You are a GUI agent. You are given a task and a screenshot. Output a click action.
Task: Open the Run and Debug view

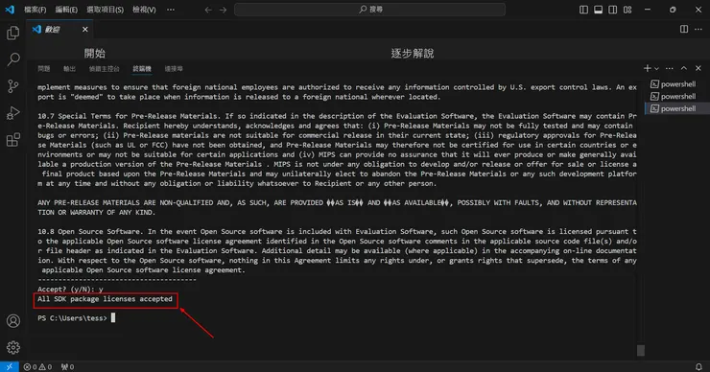pyautogui.click(x=13, y=113)
